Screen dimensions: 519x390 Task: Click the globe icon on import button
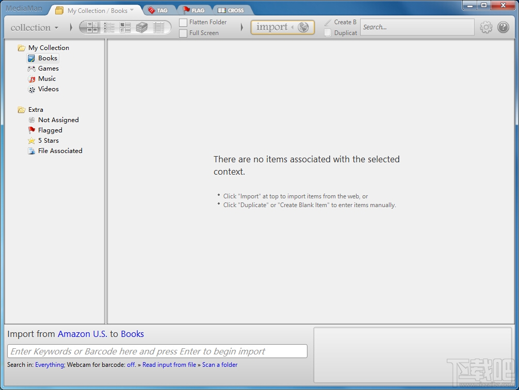303,27
